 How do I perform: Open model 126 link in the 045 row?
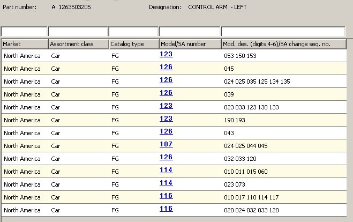[x=166, y=67]
